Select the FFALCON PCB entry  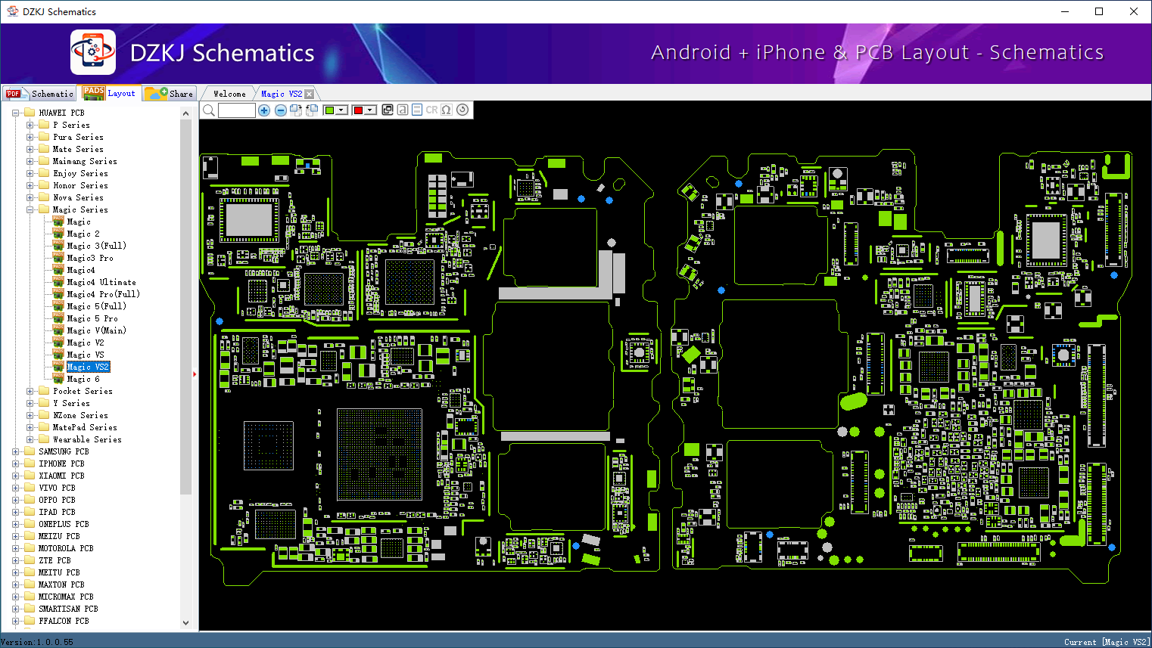pyautogui.click(x=64, y=621)
